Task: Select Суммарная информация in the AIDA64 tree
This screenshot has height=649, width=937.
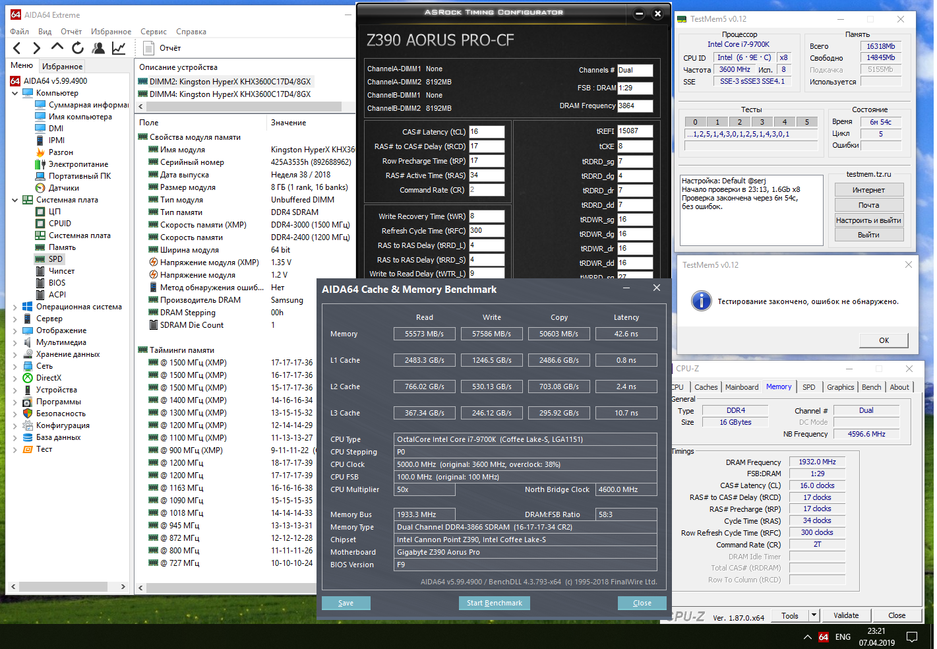Action: pyautogui.click(x=88, y=105)
